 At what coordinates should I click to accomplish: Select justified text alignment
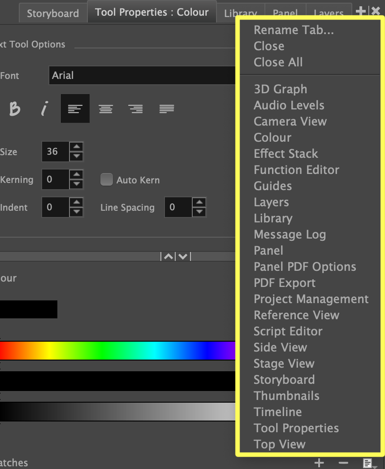coord(167,109)
